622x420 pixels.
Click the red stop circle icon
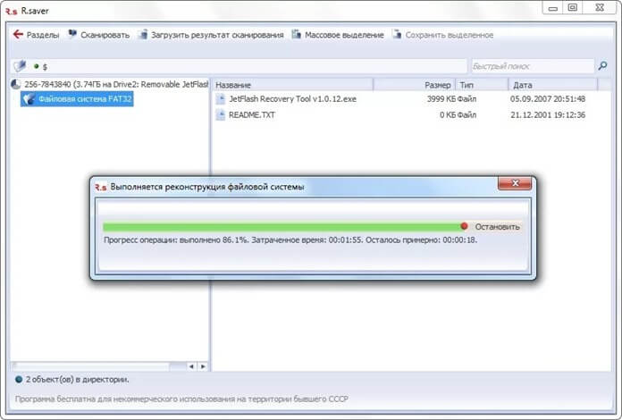point(464,226)
